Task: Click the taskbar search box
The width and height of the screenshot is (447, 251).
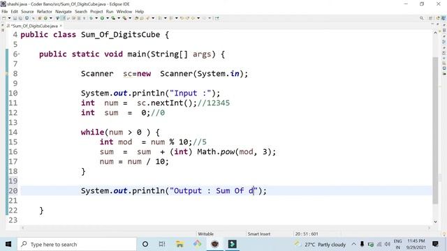Action: 77,244
